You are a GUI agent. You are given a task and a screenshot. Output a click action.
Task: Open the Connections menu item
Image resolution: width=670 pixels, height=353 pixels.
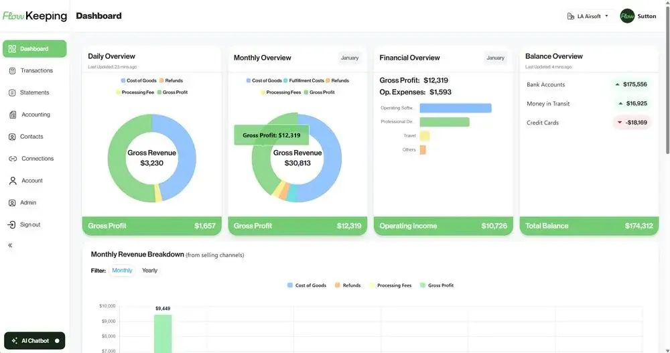point(35,159)
